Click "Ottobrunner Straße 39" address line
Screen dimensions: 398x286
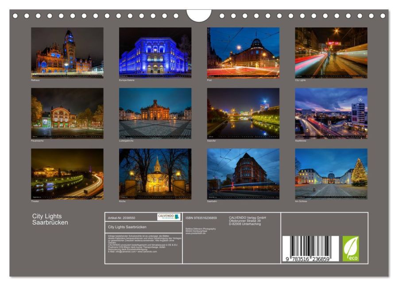pyautogui.click(x=245, y=221)
